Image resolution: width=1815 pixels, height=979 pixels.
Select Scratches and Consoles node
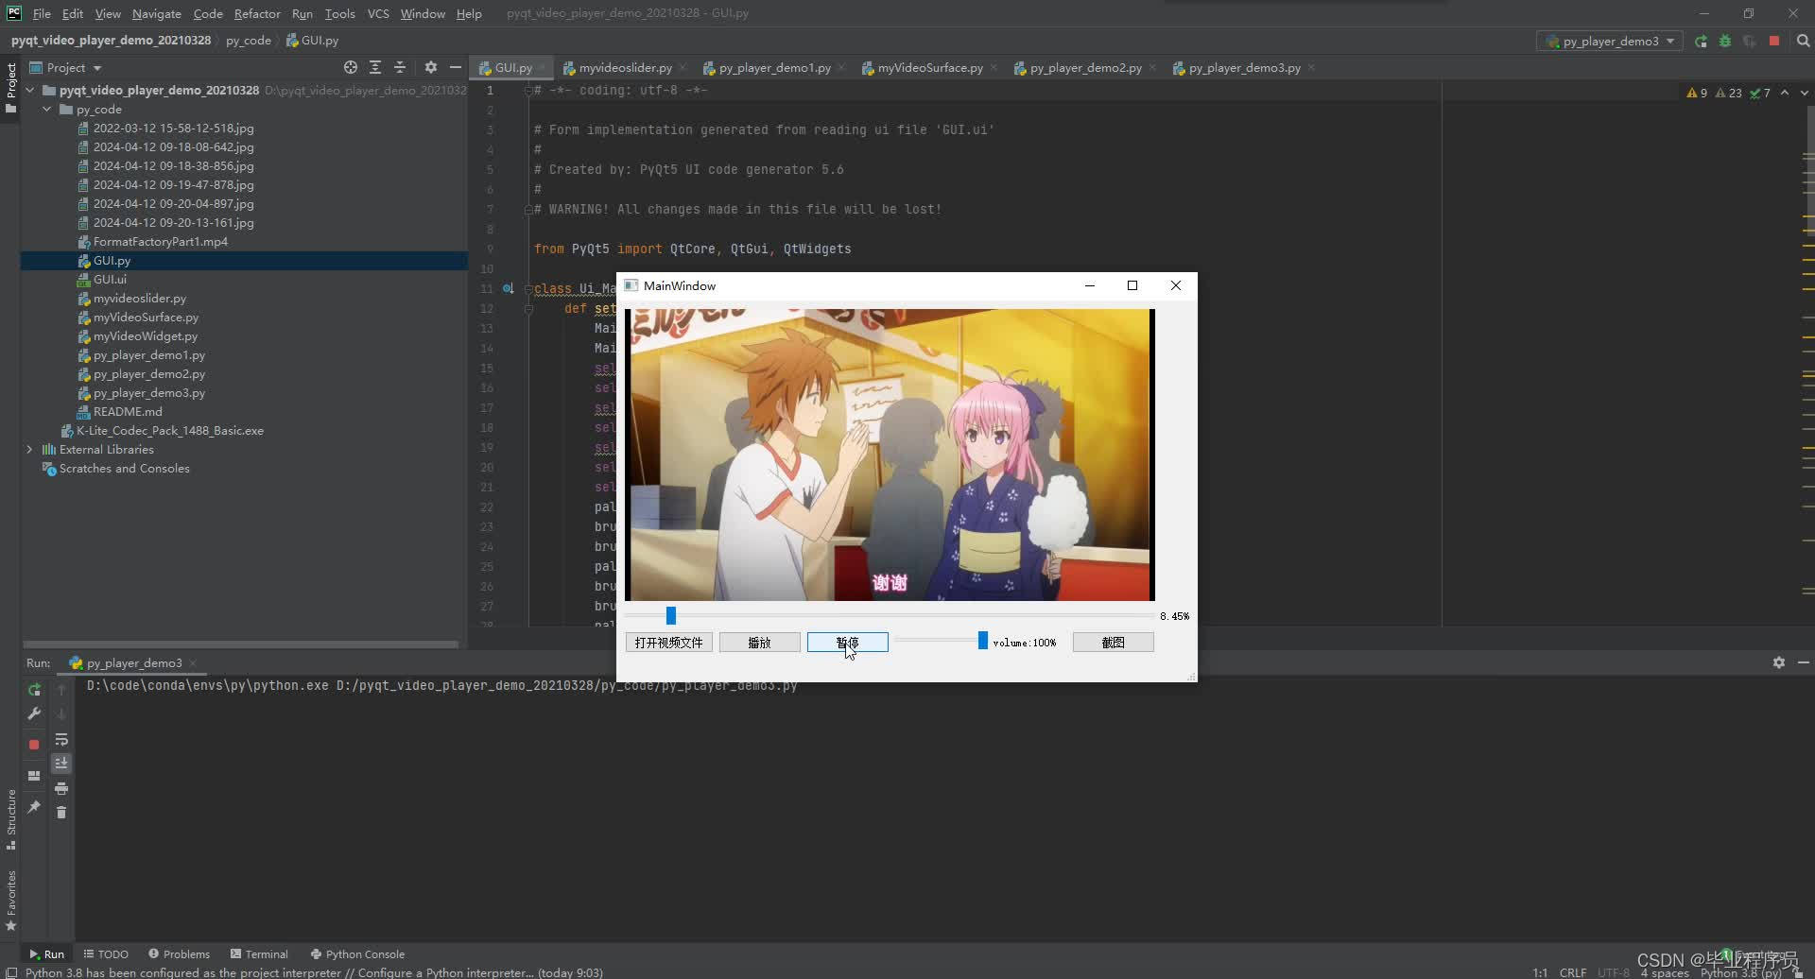[124, 468]
